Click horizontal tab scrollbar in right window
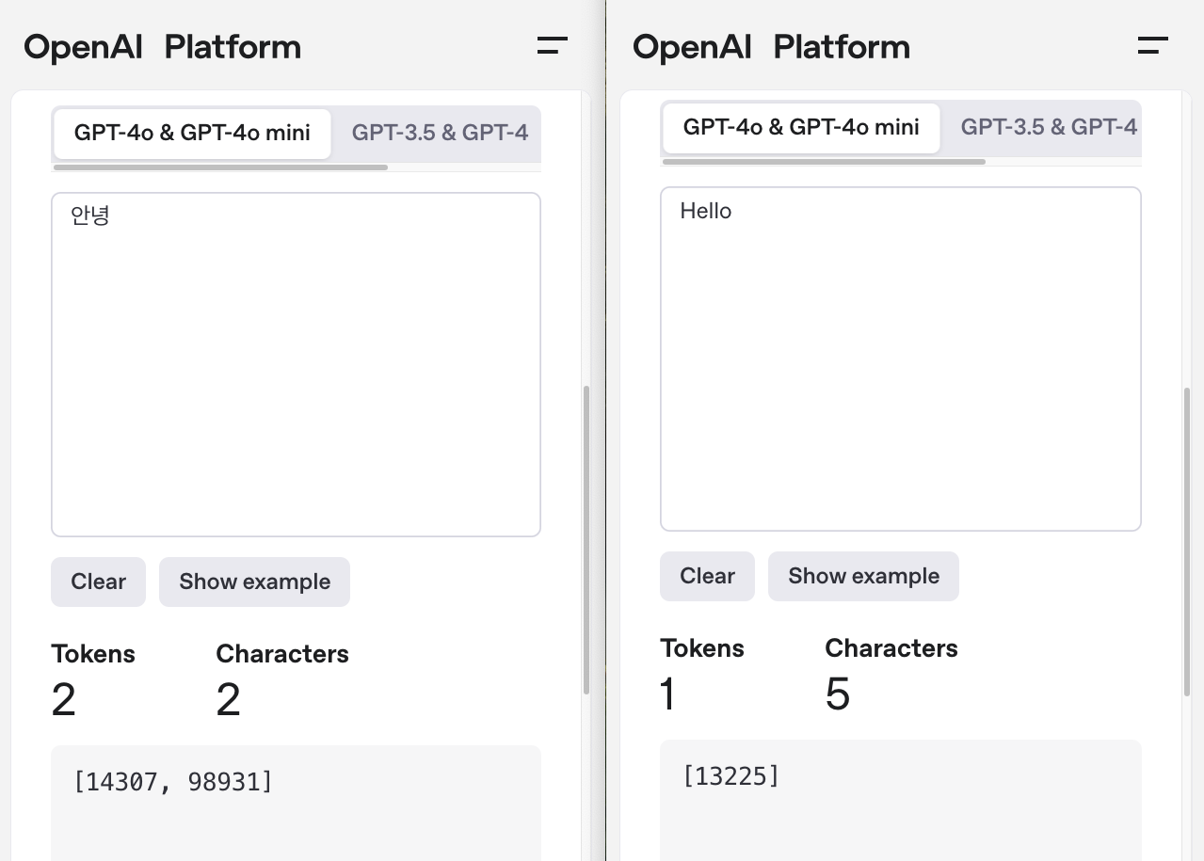This screenshot has height=861, width=1204. point(824,162)
